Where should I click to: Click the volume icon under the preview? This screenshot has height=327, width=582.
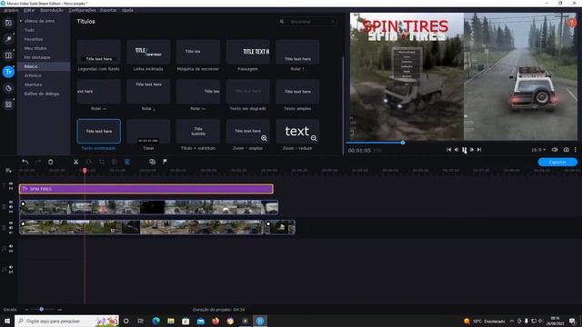(x=555, y=150)
